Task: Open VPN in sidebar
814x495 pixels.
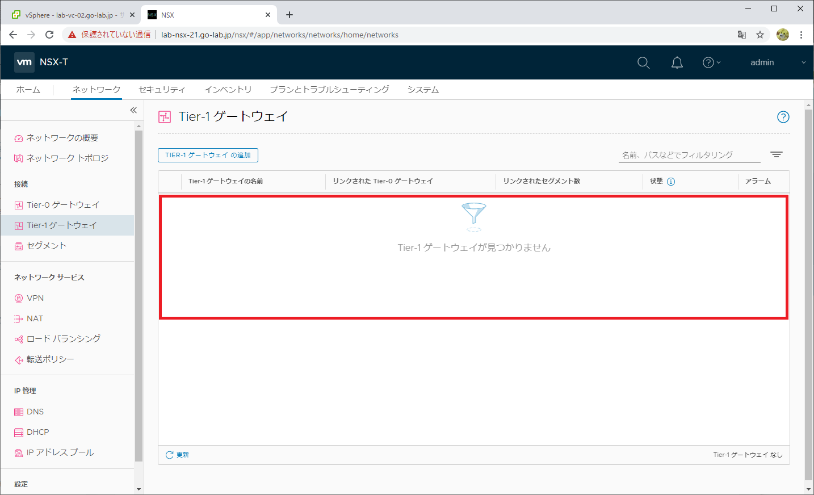Action: (x=35, y=298)
